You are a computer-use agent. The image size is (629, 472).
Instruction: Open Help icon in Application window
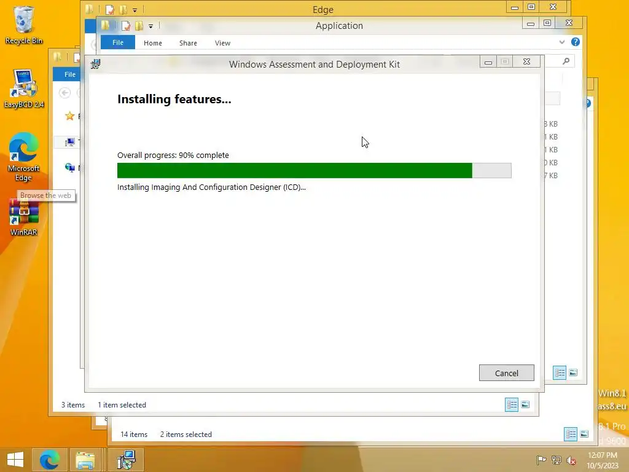[575, 42]
